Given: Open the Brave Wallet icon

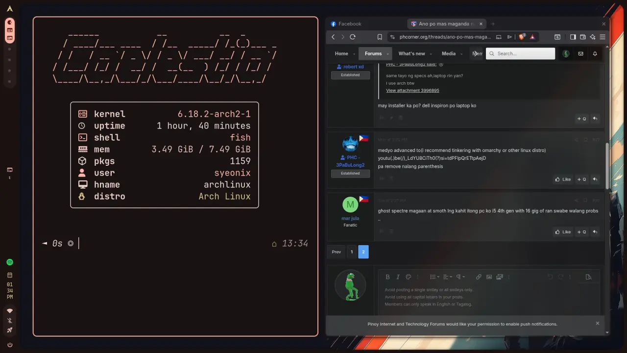Looking at the screenshot, I should tap(583, 37).
